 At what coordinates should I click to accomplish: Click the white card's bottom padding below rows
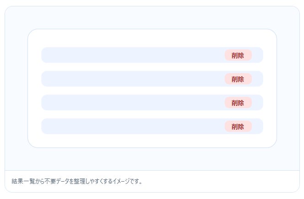(x=152, y=141)
